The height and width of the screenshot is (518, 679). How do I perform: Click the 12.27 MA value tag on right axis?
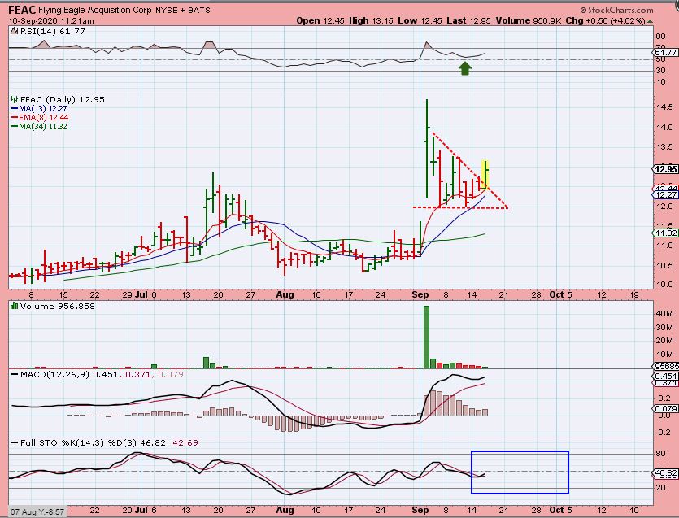(665, 195)
